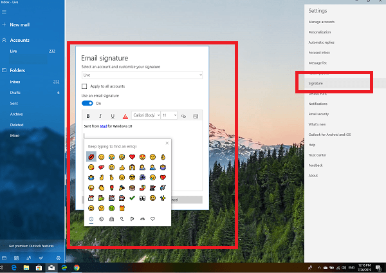
Task: Open Automatic replies settings
Action: pyautogui.click(x=321, y=42)
